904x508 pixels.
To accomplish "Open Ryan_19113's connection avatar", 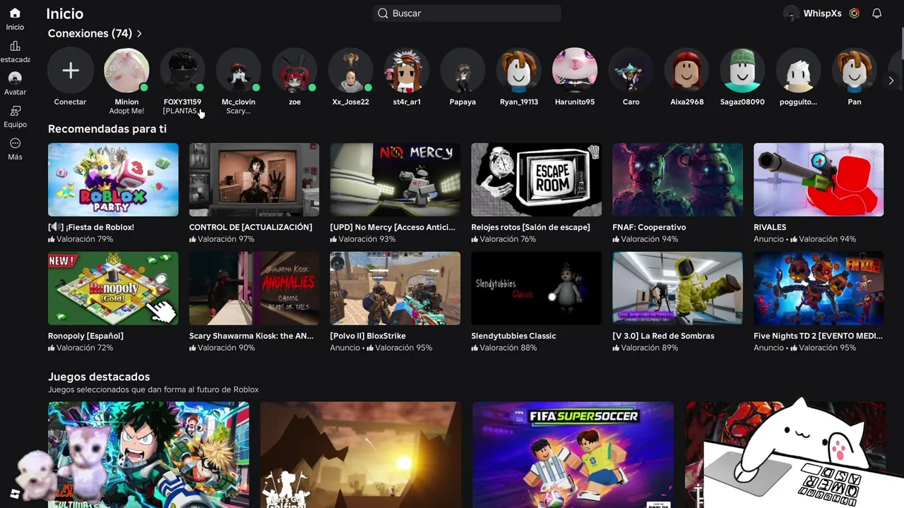I will [519, 71].
